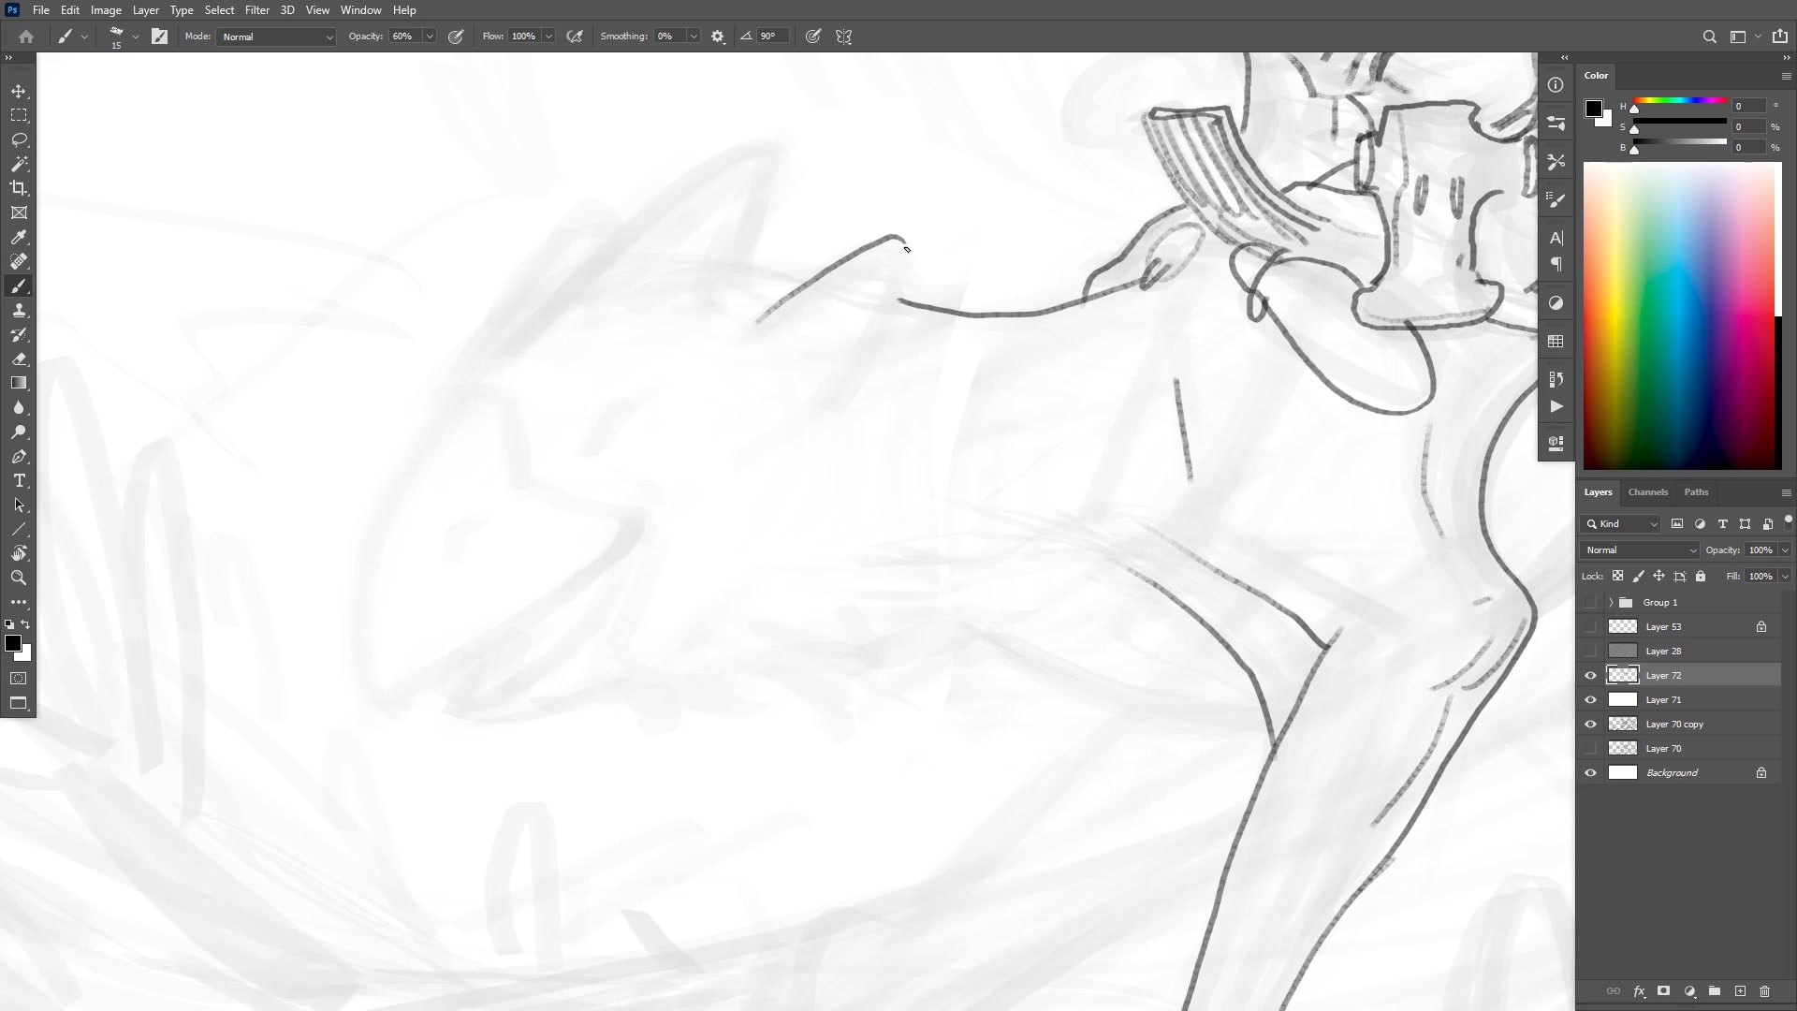Click the foreground color swatch in Color panel
Image resolution: width=1797 pixels, height=1011 pixels.
[x=1593, y=109]
